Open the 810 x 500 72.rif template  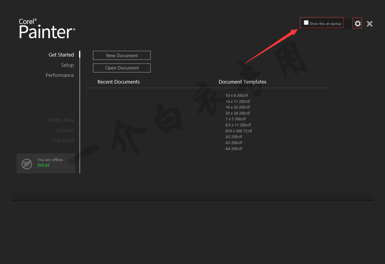point(239,131)
